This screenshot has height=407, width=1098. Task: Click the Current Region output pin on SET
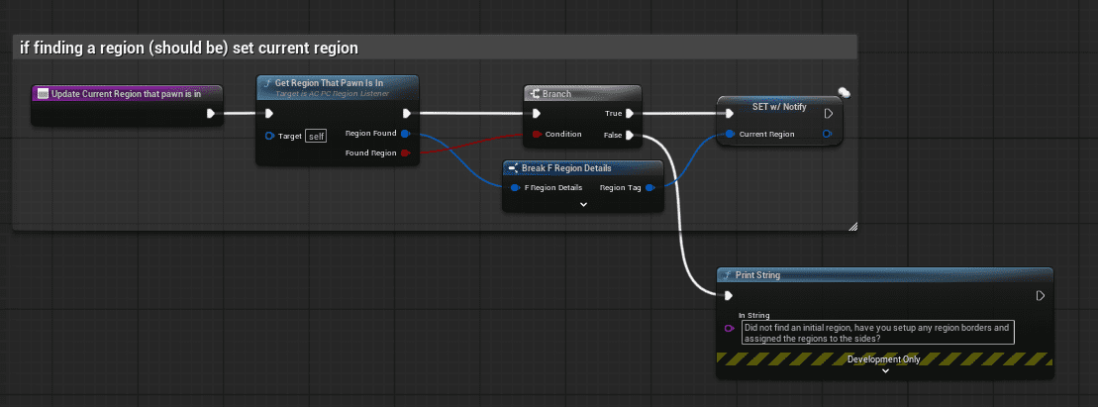pyautogui.click(x=828, y=134)
